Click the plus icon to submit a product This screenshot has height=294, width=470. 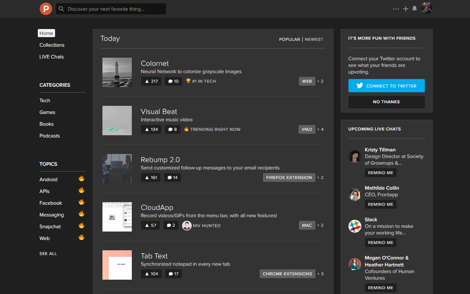tap(405, 8)
